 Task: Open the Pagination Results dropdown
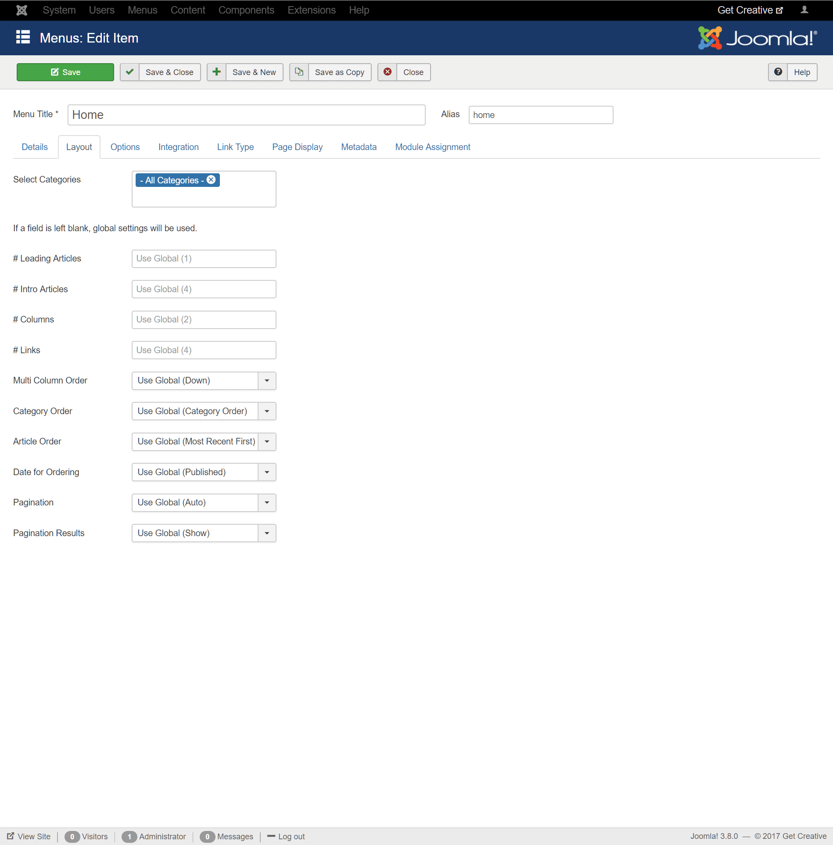click(x=204, y=533)
